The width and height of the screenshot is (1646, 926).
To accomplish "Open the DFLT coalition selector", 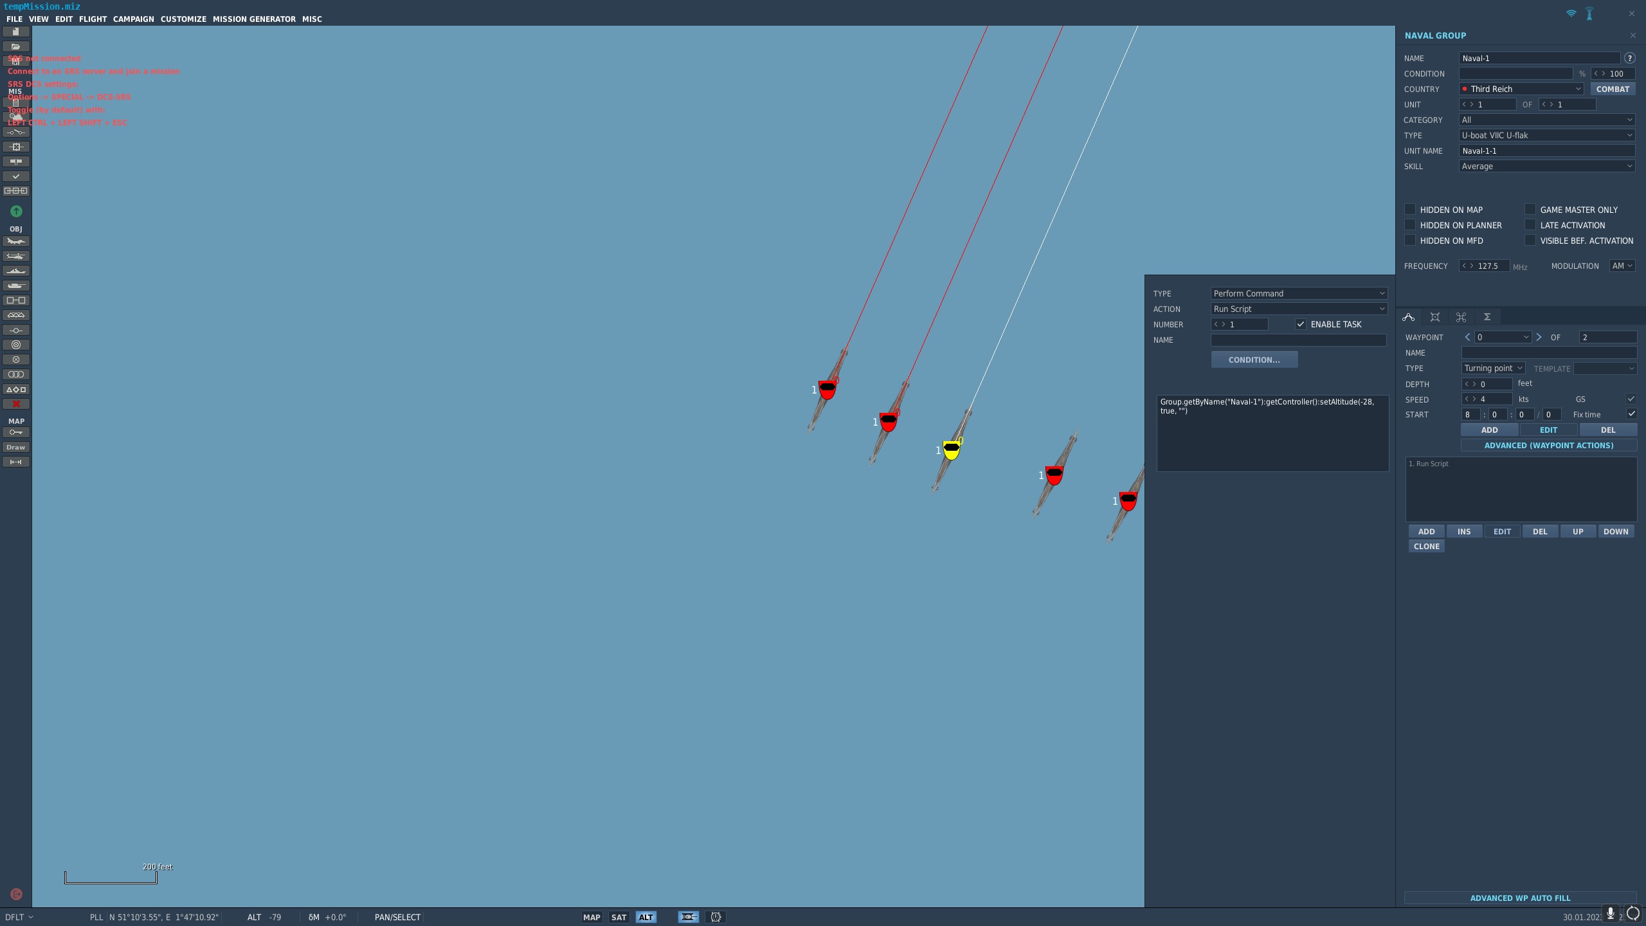I will (x=19, y=917).
